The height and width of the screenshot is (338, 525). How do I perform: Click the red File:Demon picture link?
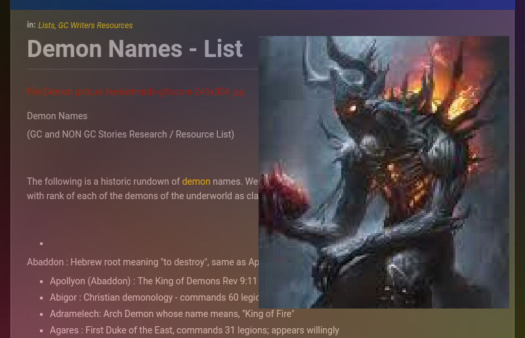pos(135,92)
